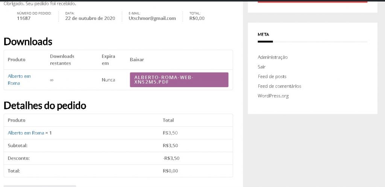Click the email address Utschmor@gmail.com
Image resolution: width=385 pixels, height=187 pixels.
[x=152, y=18]
